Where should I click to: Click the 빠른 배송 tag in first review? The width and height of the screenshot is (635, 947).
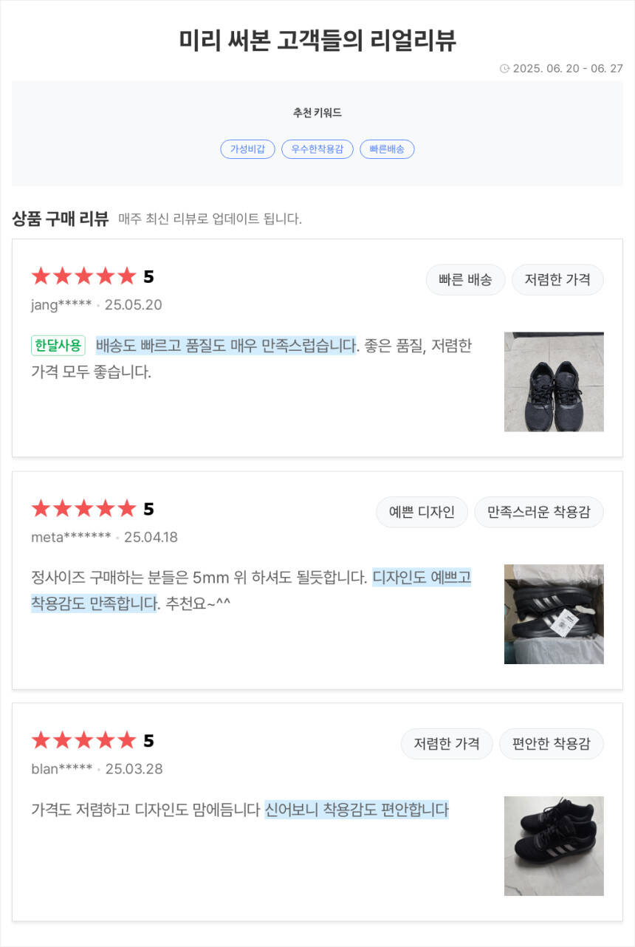tap(465, 280)
